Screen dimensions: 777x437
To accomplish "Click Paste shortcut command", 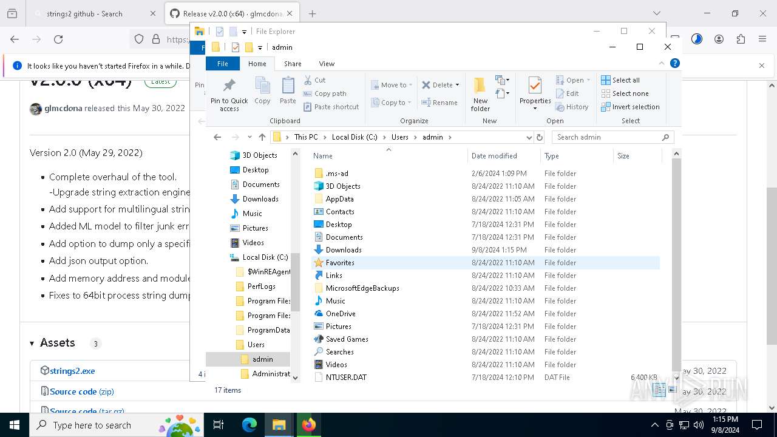I will pos(331,107).
